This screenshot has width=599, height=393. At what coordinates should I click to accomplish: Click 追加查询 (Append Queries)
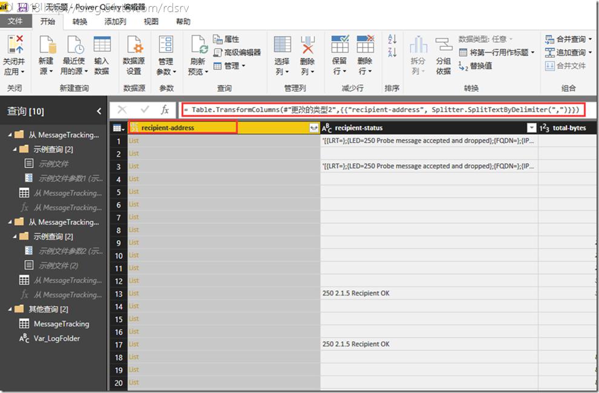tap(568, 52)
